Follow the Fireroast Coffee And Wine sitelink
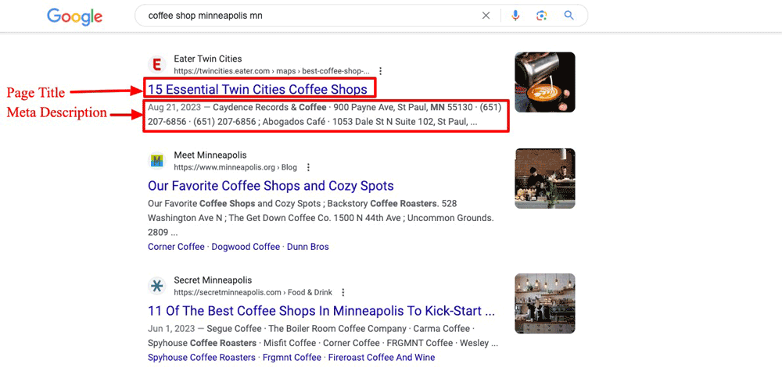 382,358
